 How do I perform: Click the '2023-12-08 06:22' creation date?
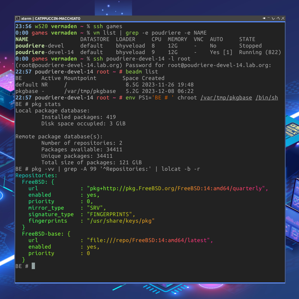pos(168,91)
